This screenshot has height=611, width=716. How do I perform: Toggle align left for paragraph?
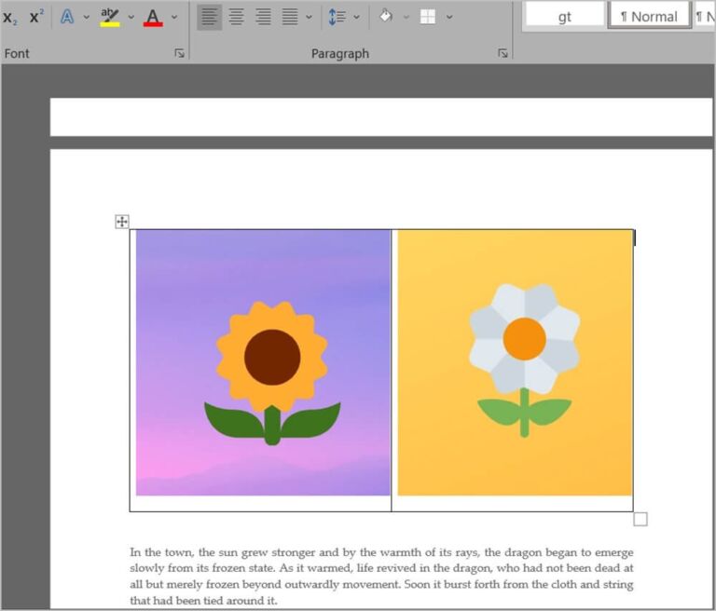[210, 17]
